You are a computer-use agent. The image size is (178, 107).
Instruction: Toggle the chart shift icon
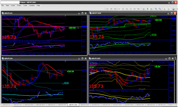point(169,9)
